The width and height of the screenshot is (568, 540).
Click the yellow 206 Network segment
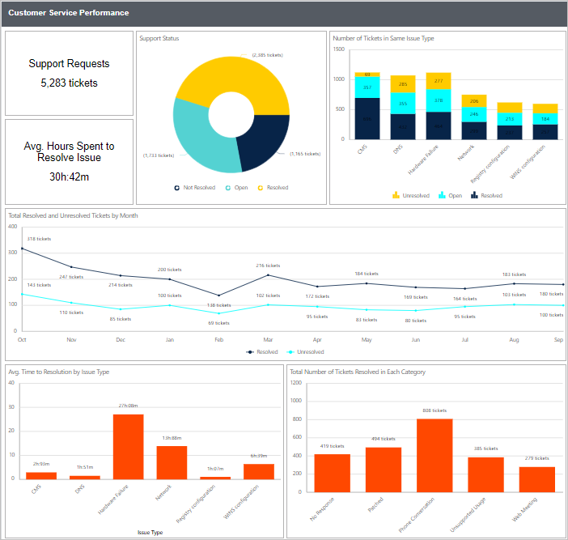(x=474, y=101)
